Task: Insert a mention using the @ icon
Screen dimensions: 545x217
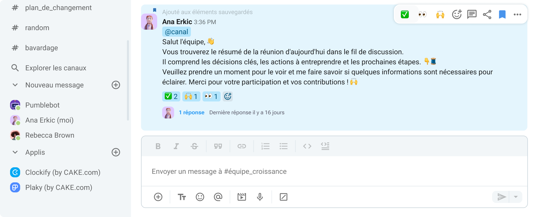Action: [x=218, y=197]
